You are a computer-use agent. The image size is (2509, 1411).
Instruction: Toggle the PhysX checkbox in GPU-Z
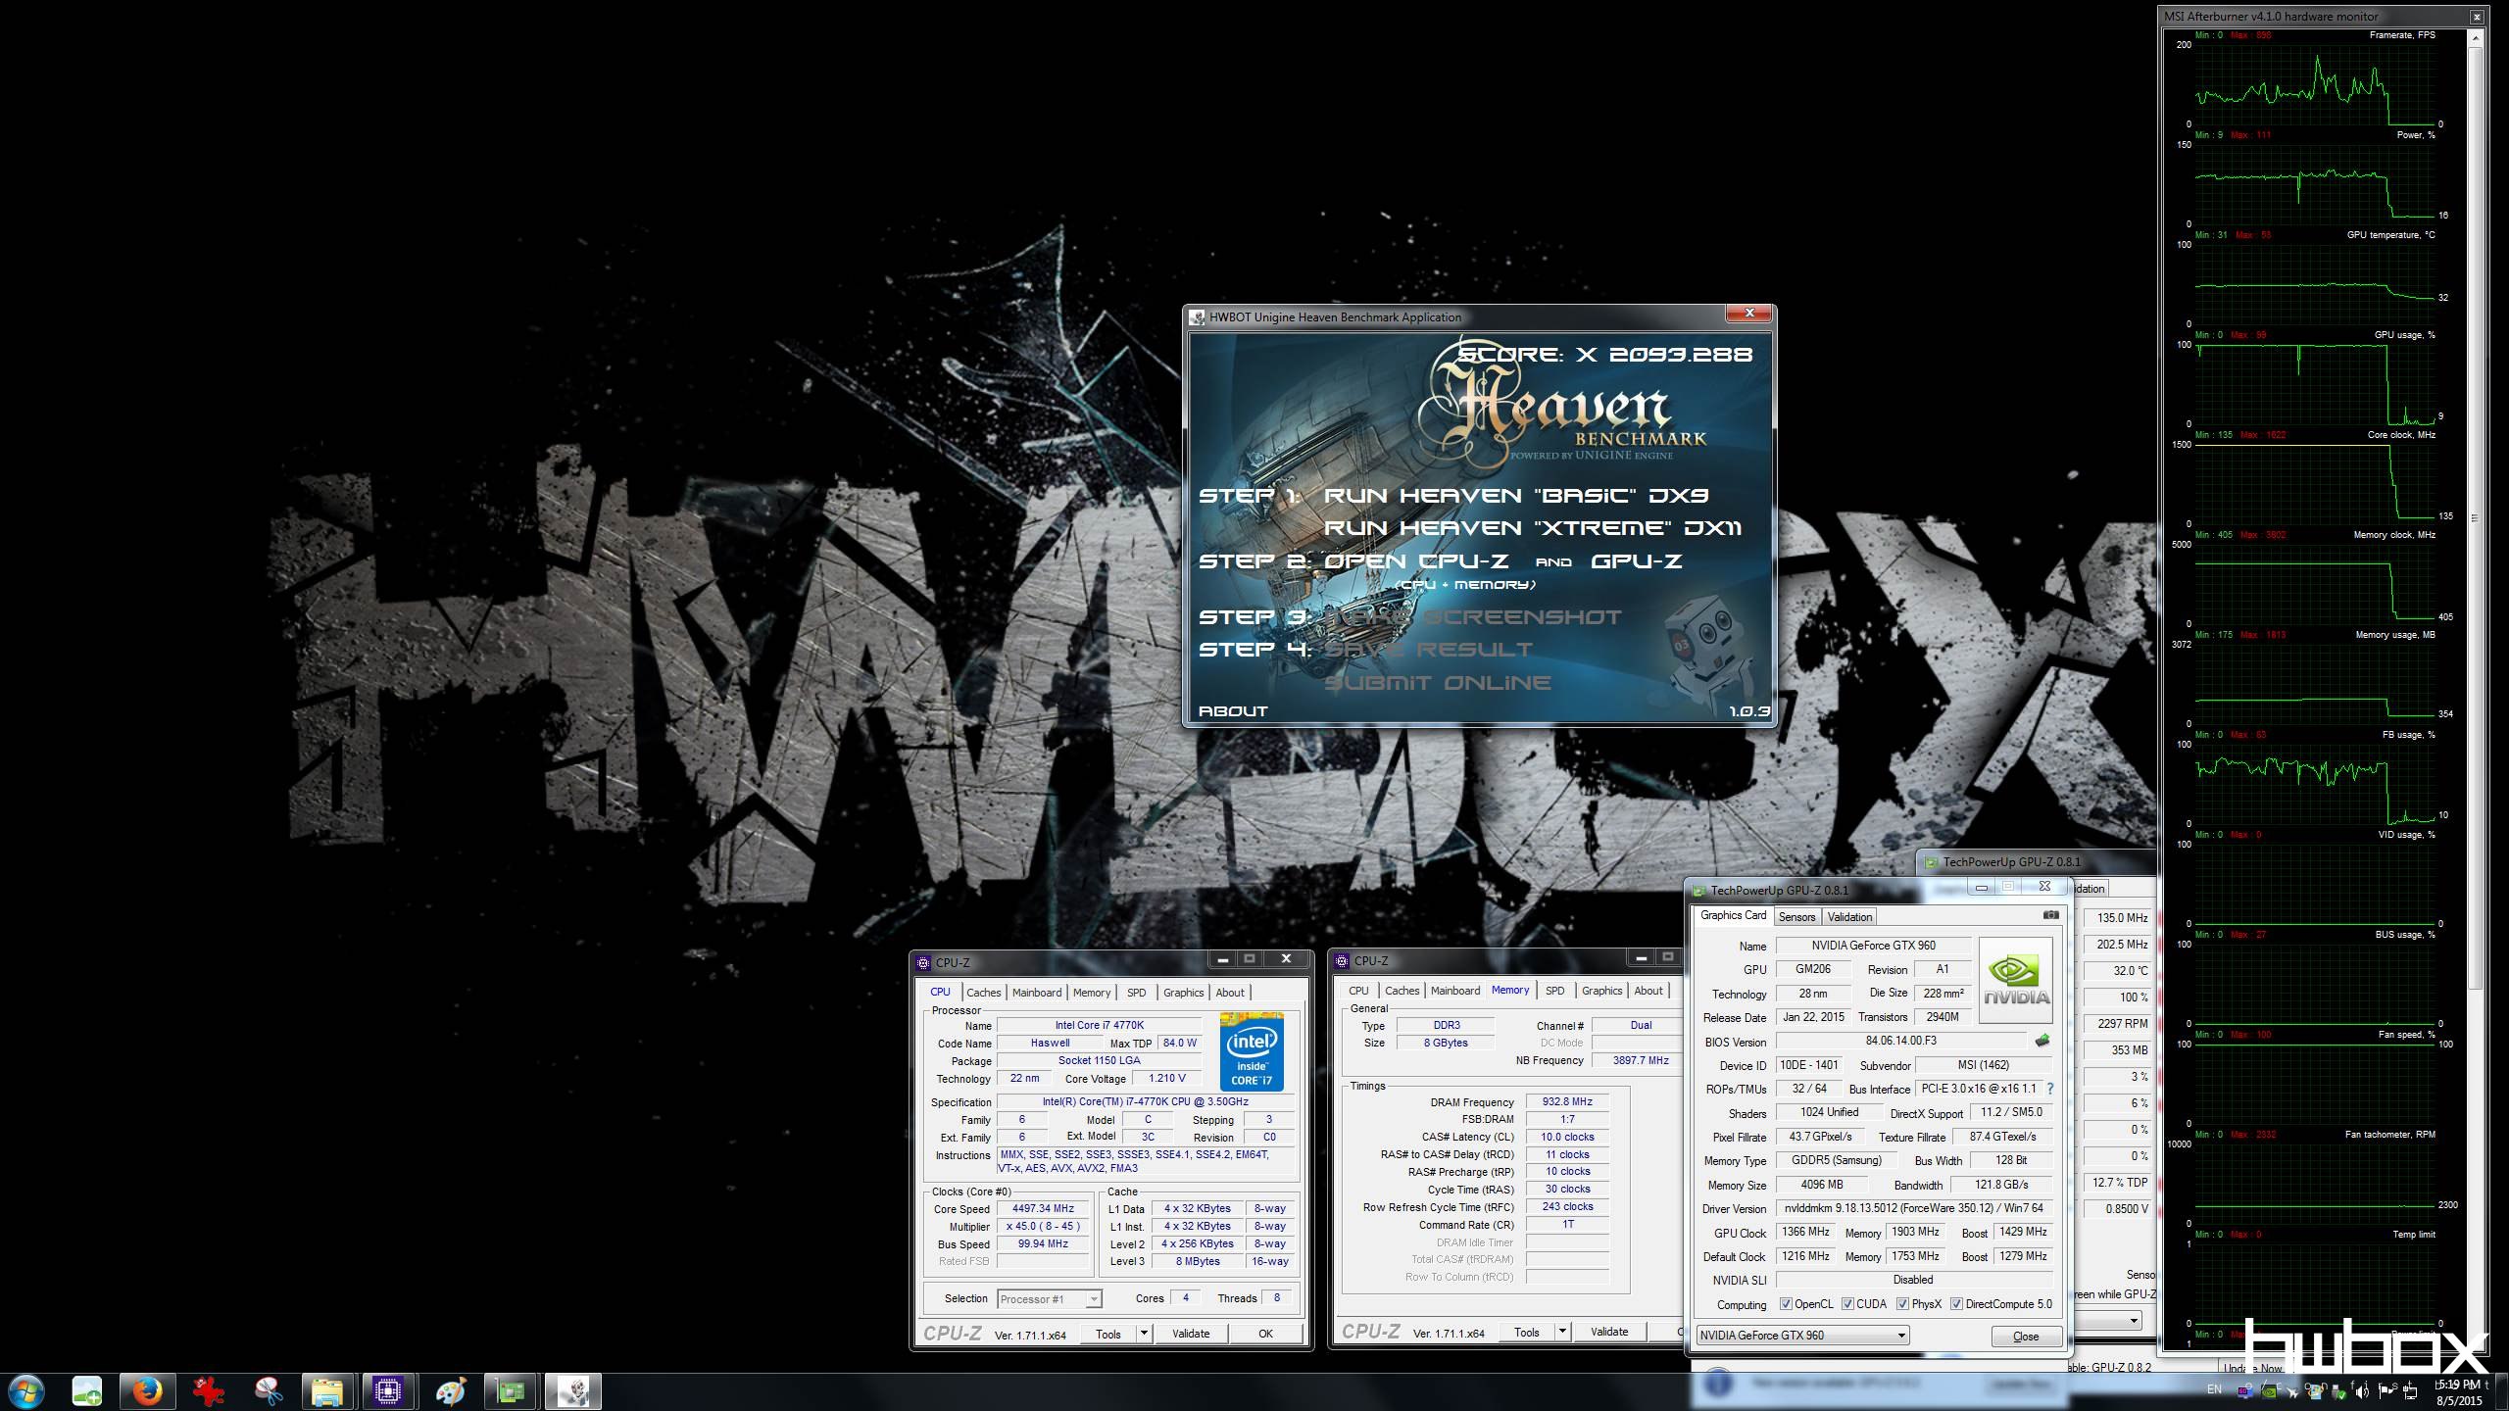pyautogui.click(x=1902, y=1304)
